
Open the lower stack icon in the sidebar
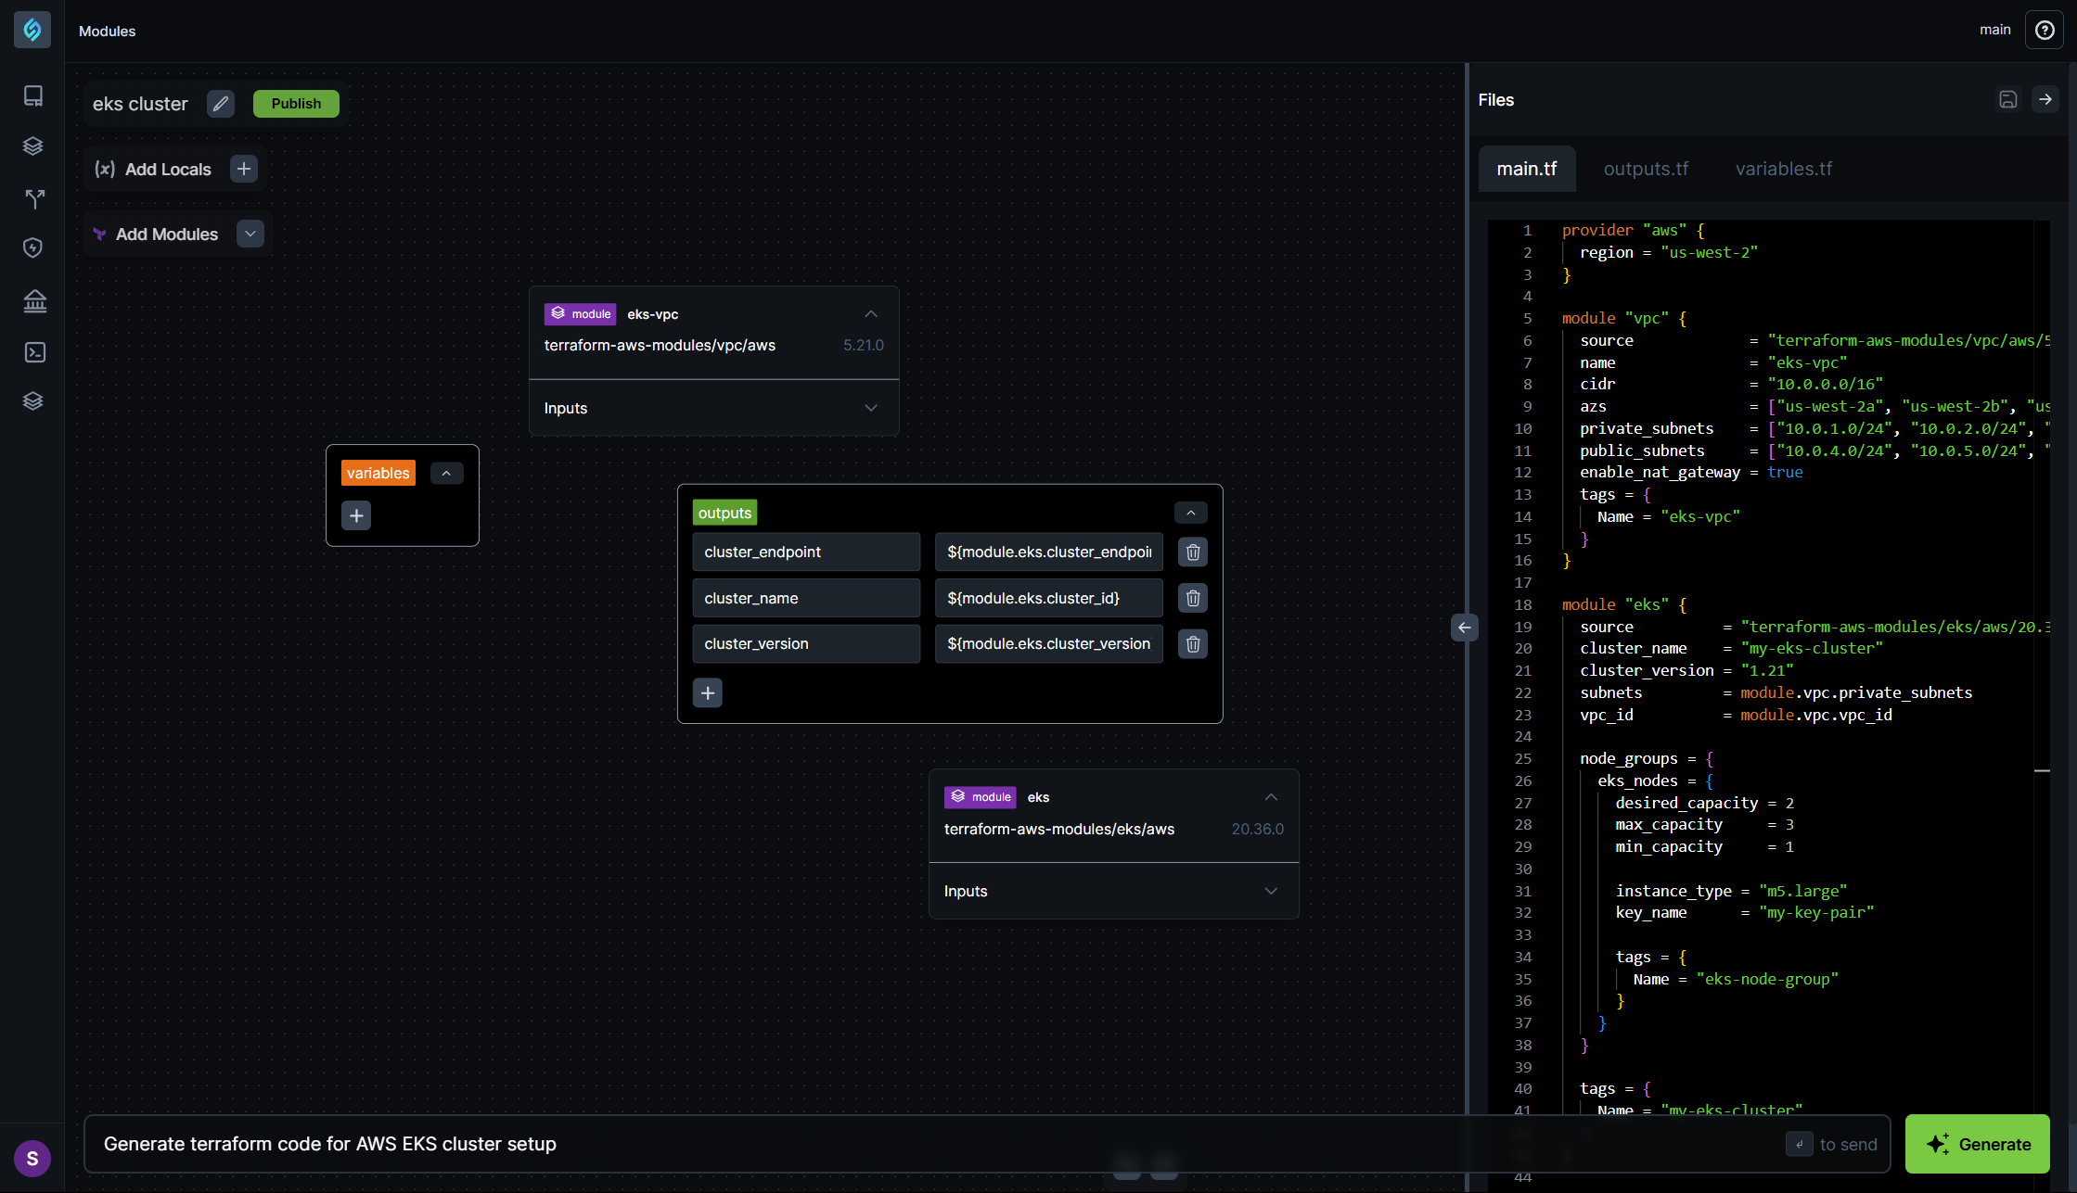(x=33, y=400)
